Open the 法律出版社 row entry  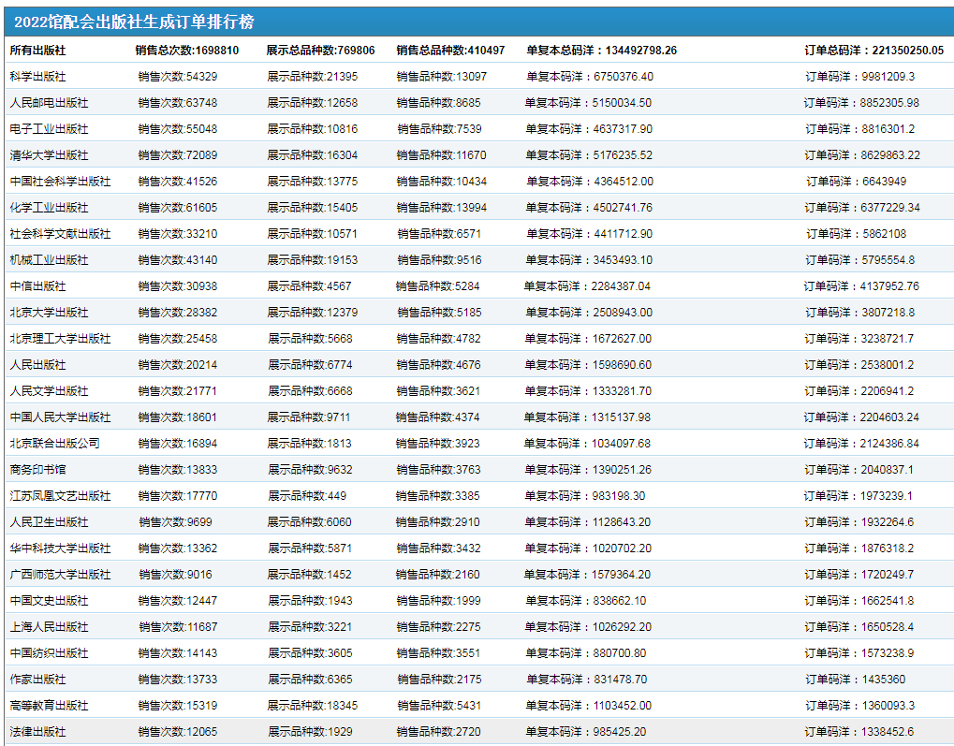point(37,732)
